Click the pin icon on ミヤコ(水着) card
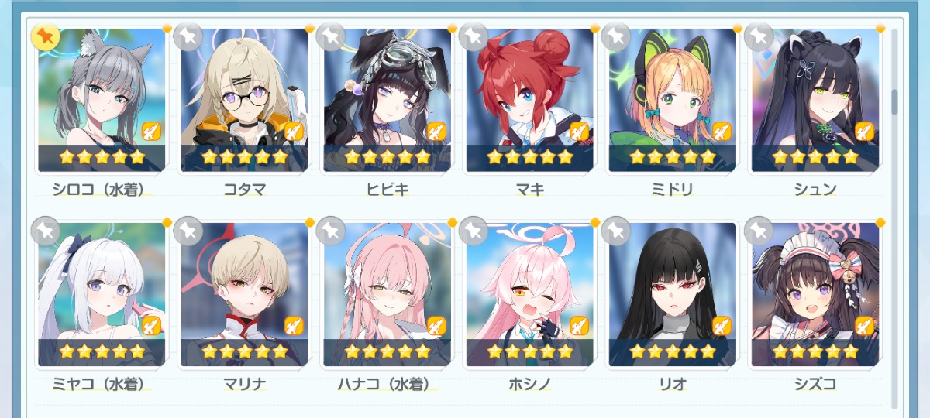Viewport: 930px width, 418px height. (45, 231)
